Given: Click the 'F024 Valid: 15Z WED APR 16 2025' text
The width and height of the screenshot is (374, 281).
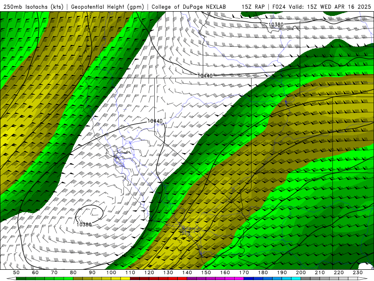Looking at the screenshot, I should pos(322,7).
